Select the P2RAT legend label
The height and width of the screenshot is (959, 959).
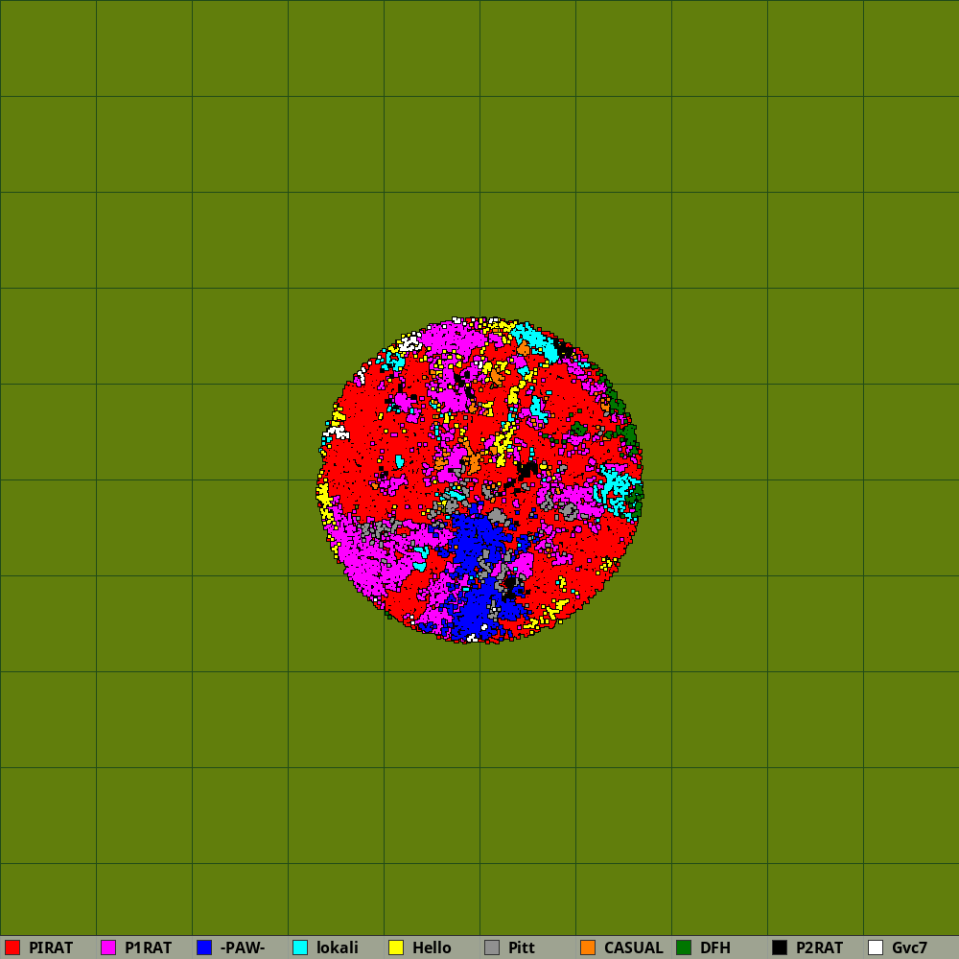(x=820, y=948)
